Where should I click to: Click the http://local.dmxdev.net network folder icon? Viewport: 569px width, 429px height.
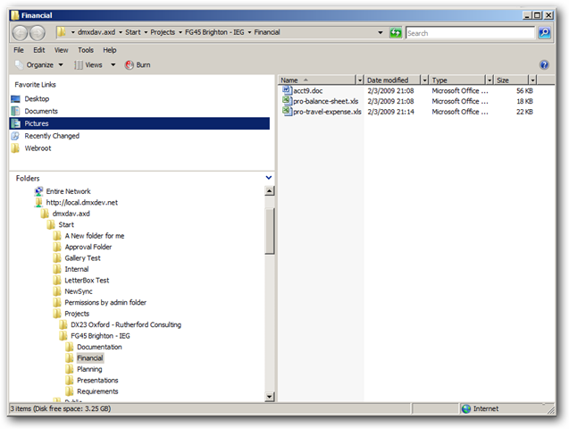pos(38,203)
